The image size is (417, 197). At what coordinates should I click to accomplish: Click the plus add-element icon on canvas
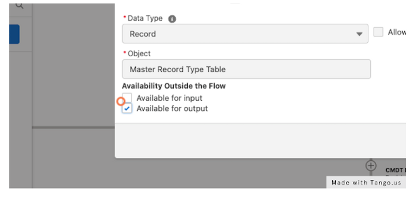click(371, 165)
